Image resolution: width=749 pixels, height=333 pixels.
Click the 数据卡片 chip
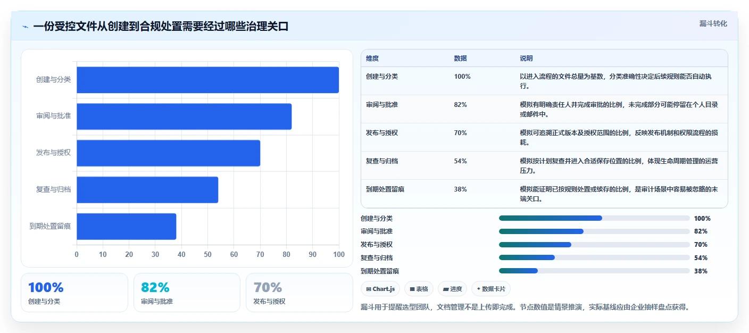[491, 289]
